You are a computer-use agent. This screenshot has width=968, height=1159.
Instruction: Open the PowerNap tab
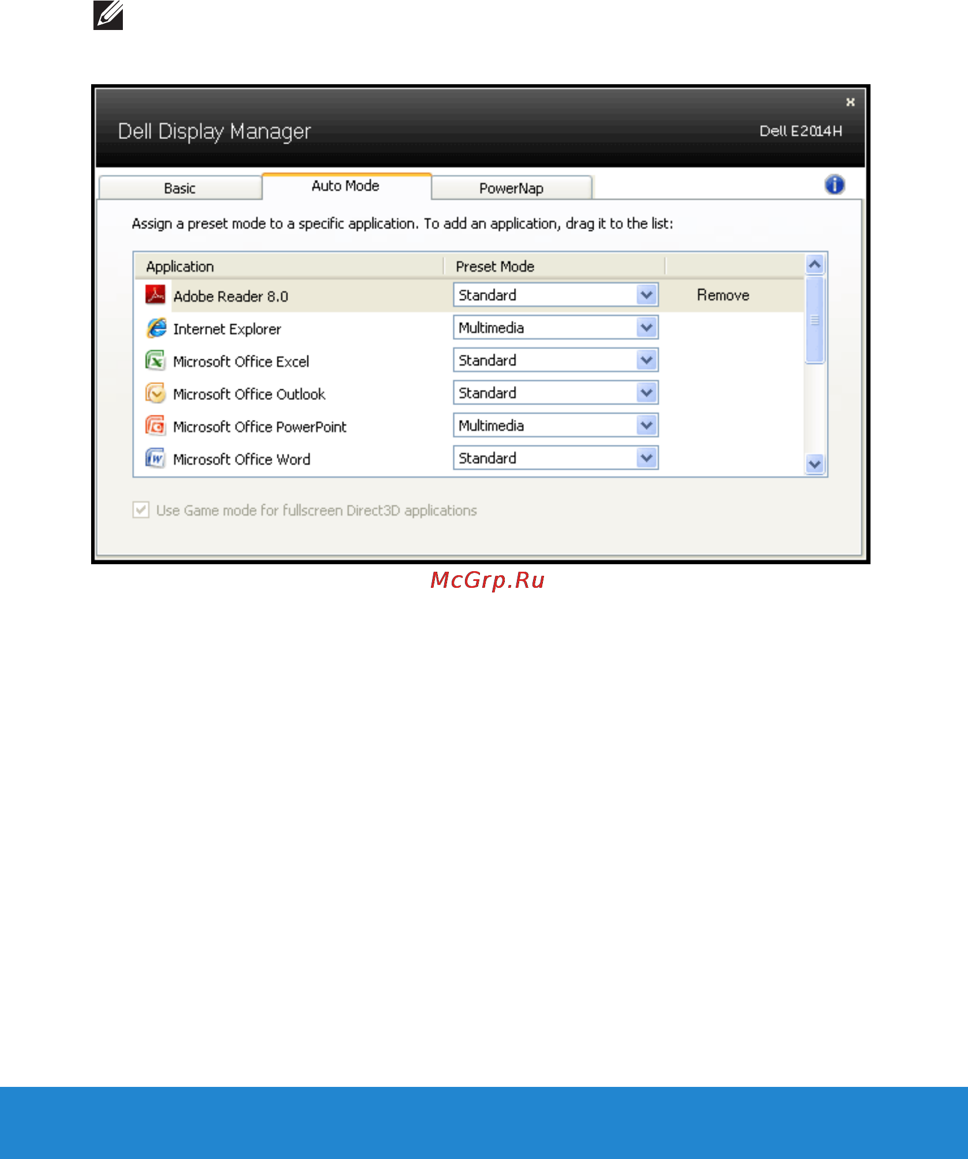coord(512,188)
